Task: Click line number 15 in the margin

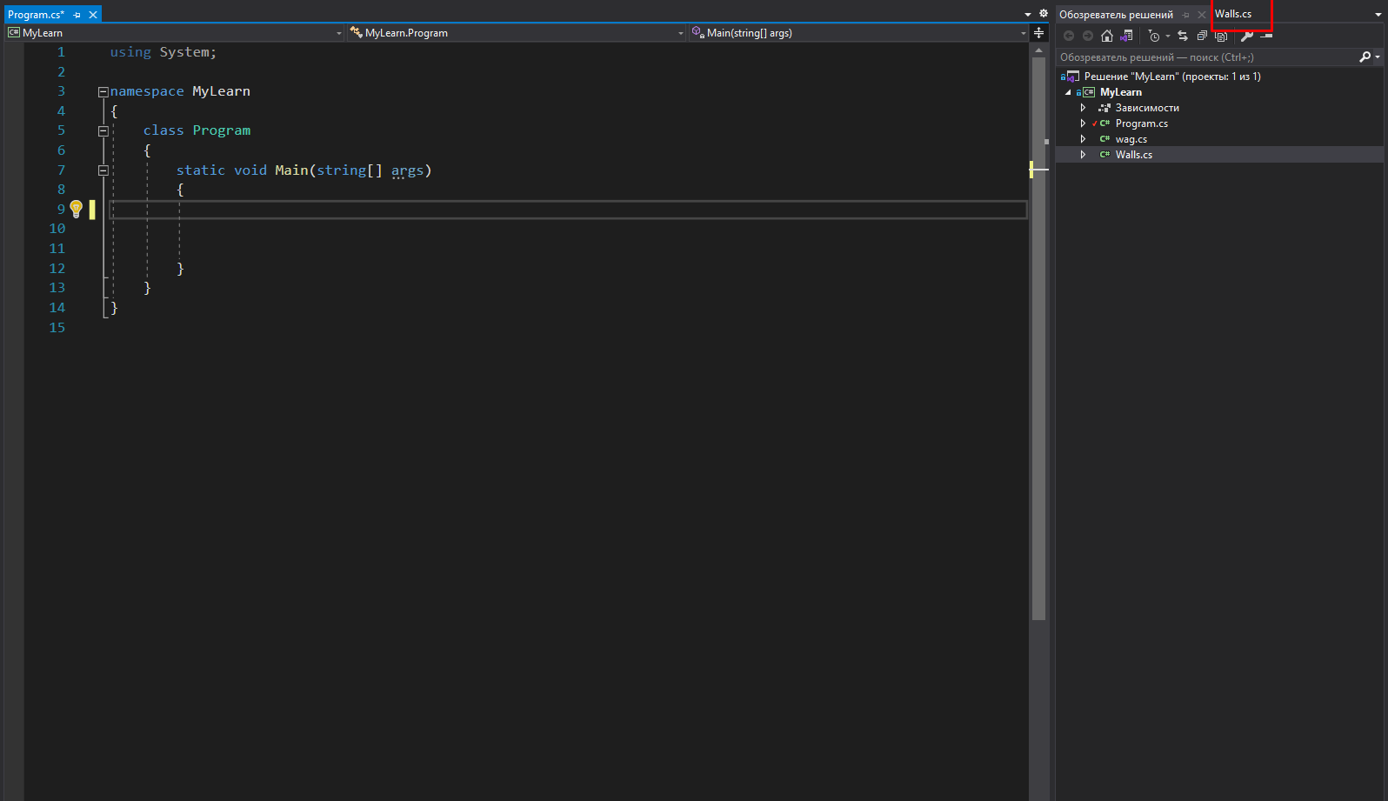Action: [x=57, y=328]
